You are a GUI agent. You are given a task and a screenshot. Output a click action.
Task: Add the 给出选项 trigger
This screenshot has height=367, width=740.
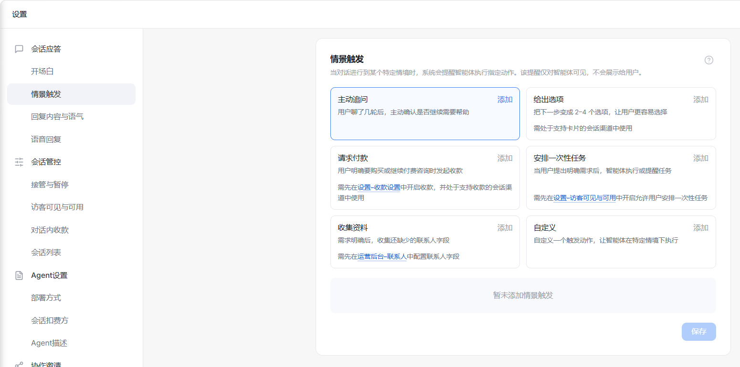tap(700, 100)
